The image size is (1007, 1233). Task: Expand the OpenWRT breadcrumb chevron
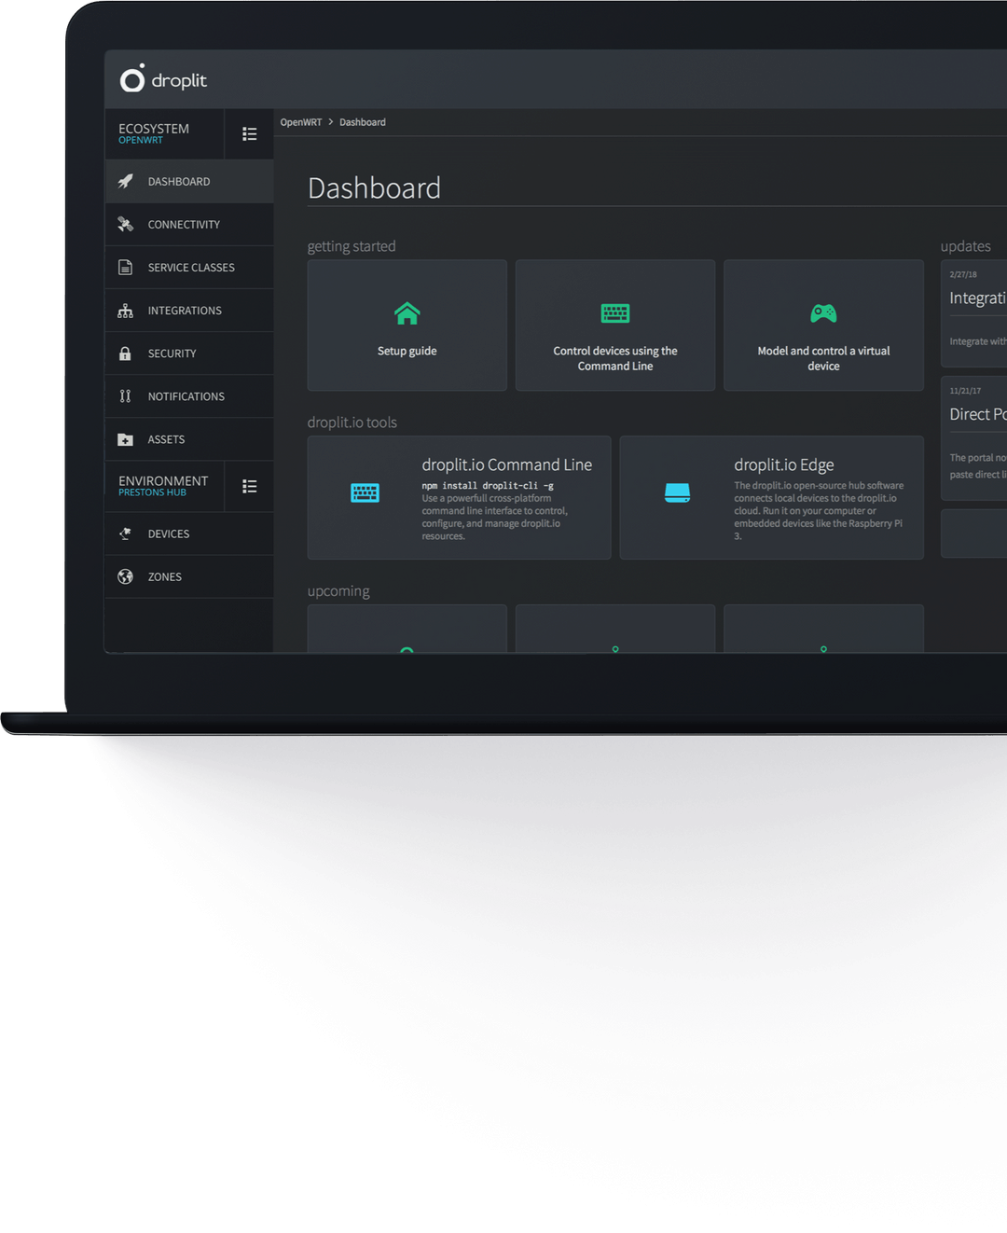point(329,121)
